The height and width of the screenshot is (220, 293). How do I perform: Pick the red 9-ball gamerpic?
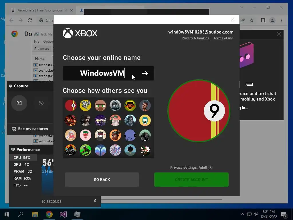click(x=71, y=105)
